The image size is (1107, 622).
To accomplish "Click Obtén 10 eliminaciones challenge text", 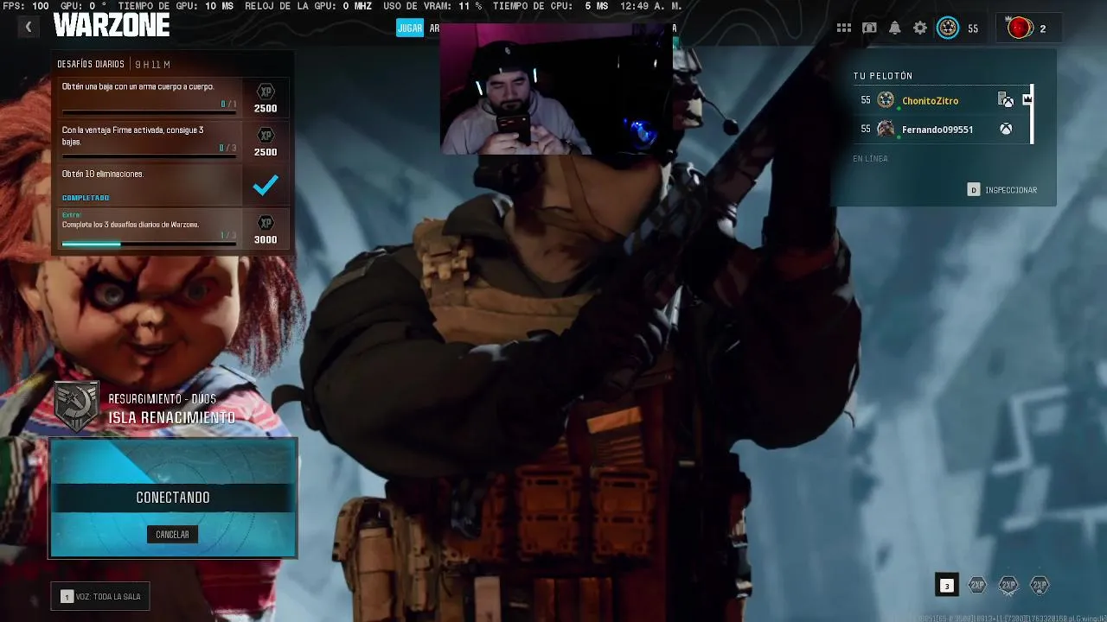I will 103,174.
